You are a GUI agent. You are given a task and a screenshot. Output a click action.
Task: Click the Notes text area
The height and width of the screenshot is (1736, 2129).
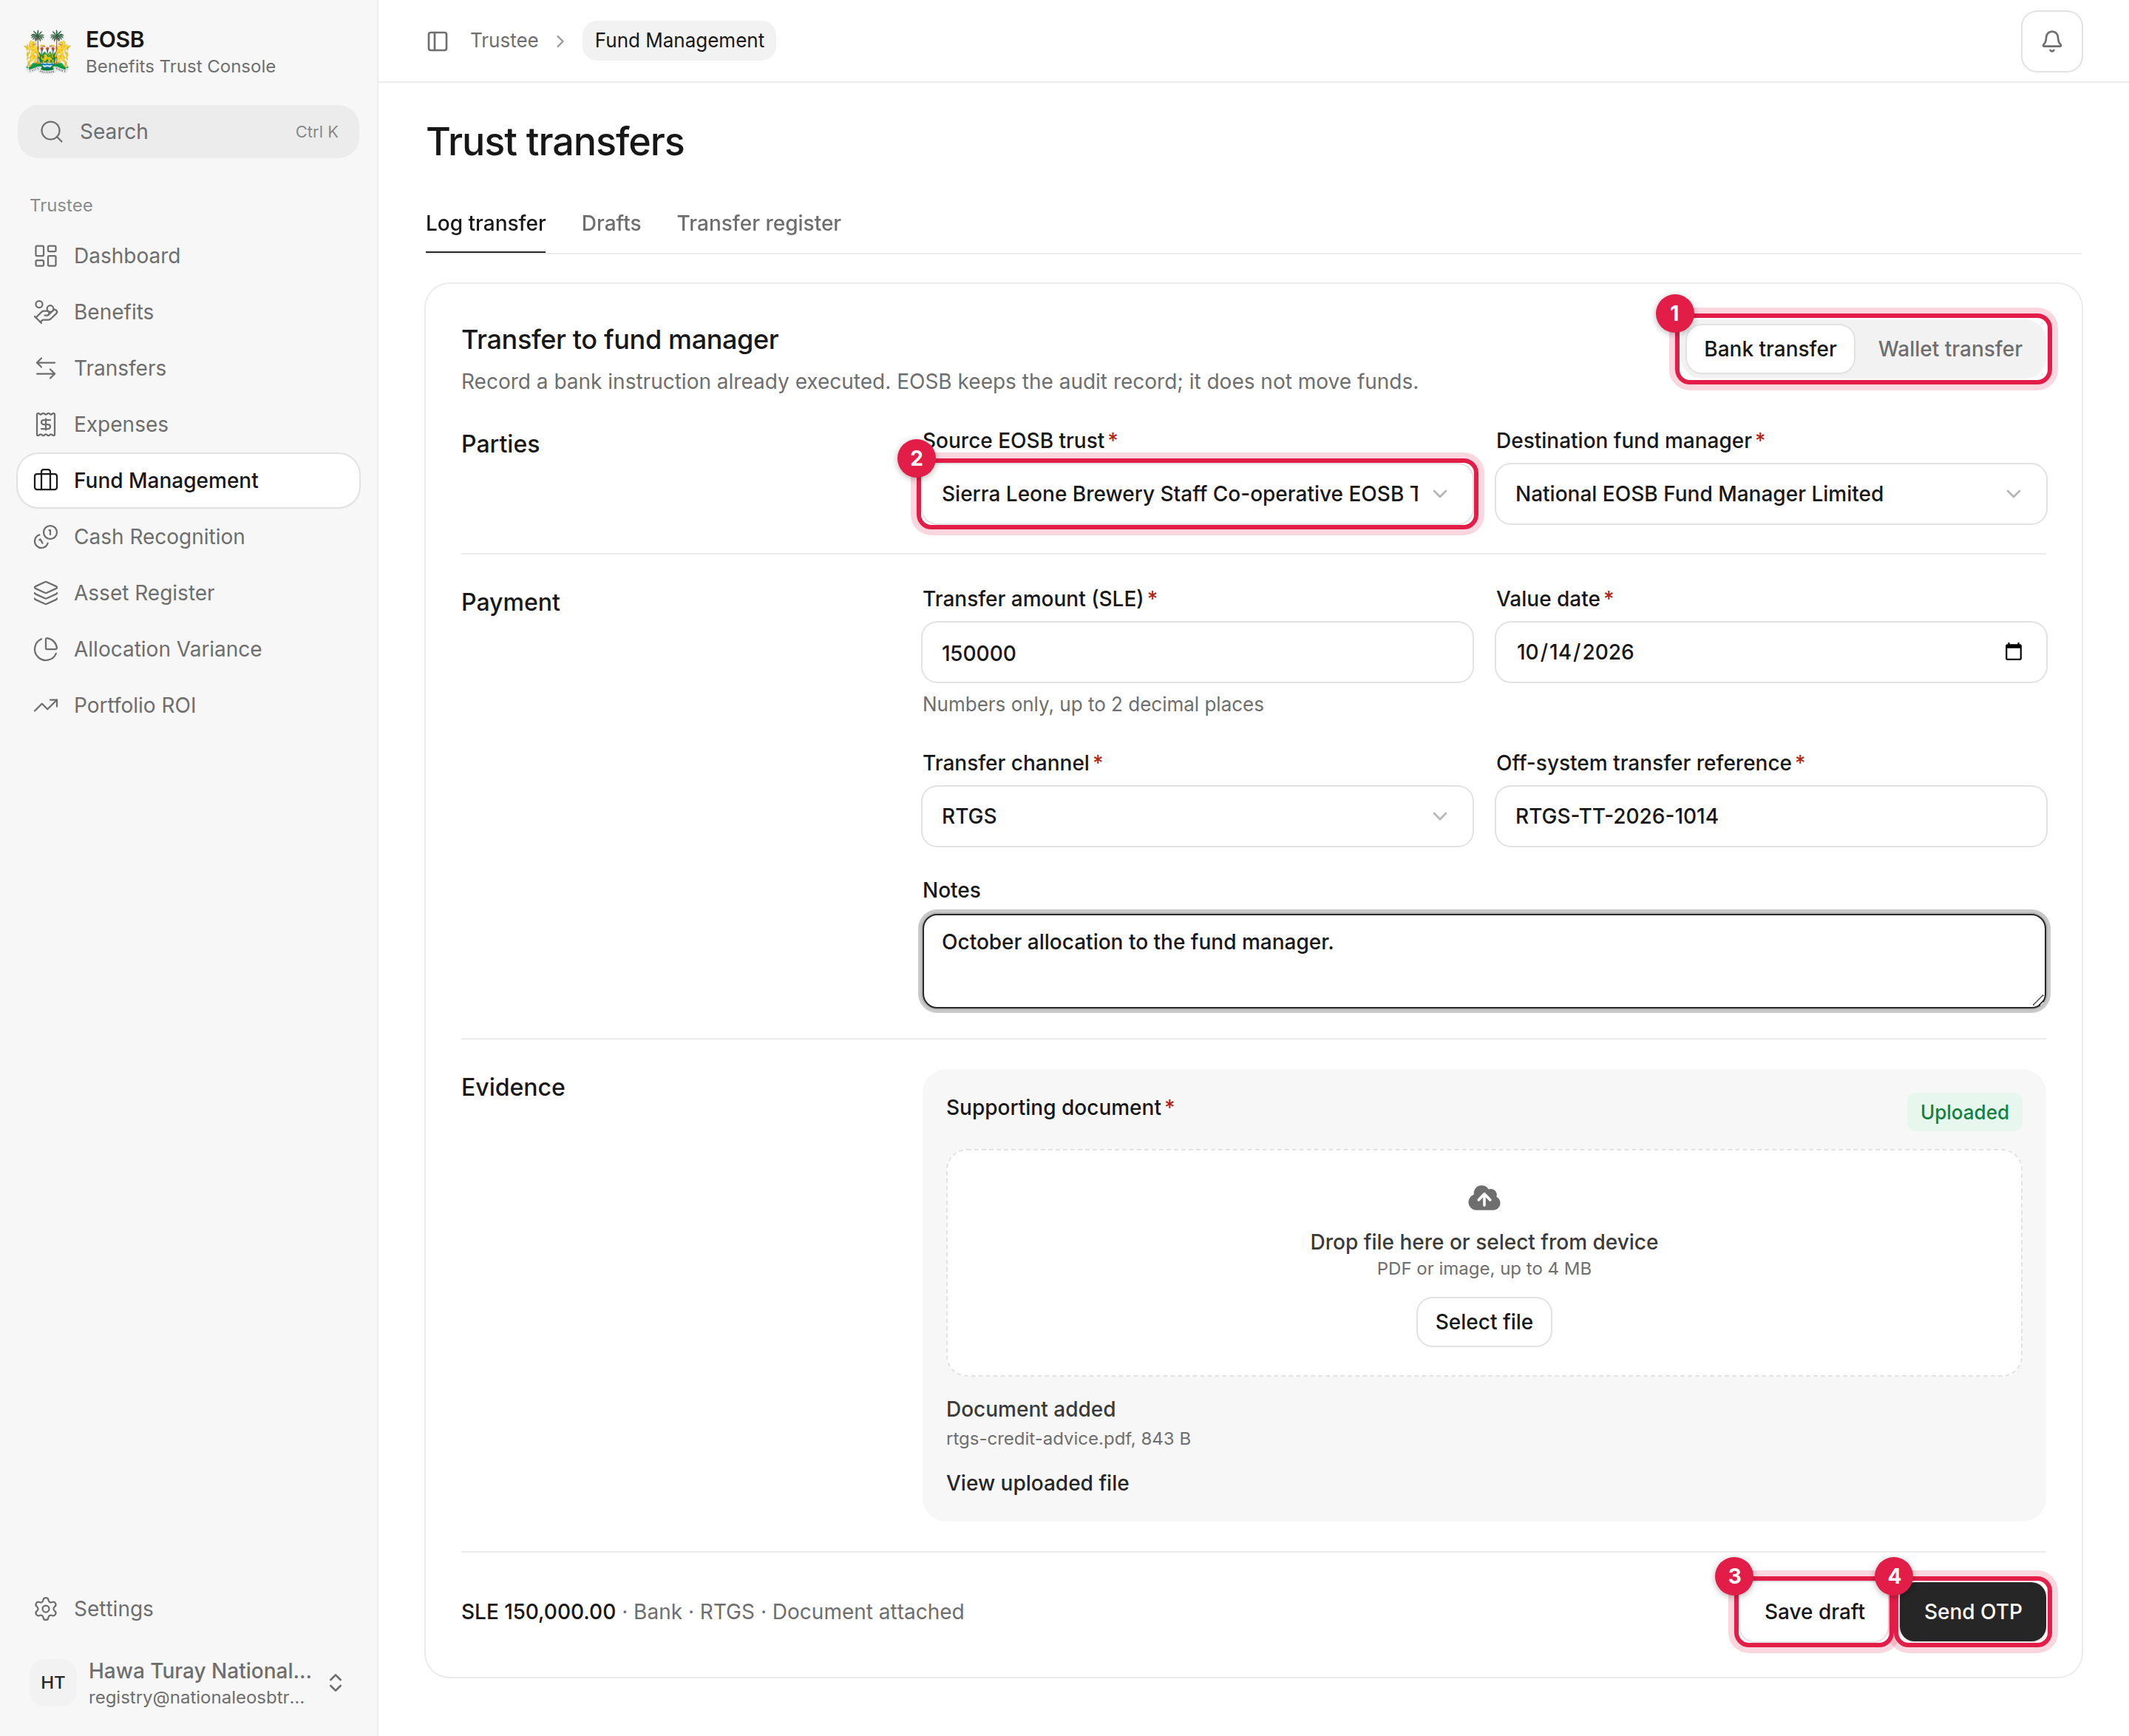[x=1483, y=961]
